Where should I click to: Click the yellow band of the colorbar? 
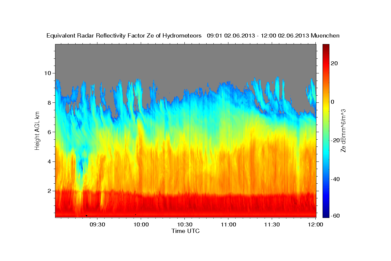click(x=326, y=108)
